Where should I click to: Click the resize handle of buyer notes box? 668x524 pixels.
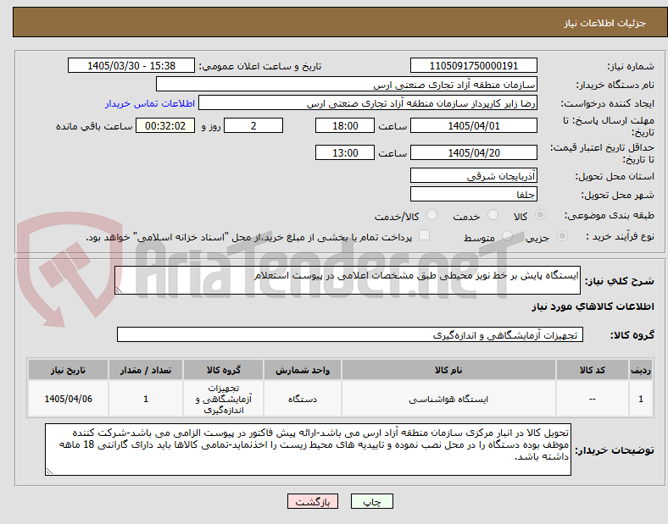tap(49, 471)
